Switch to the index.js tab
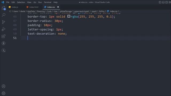 tap(15, 7)
